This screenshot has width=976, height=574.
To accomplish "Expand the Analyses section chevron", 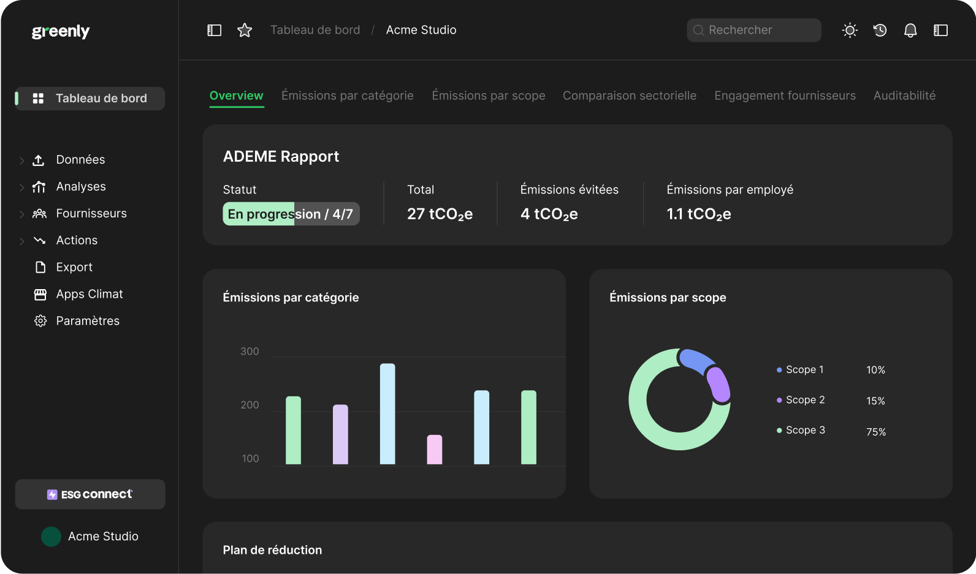I will tap(21, 187).
